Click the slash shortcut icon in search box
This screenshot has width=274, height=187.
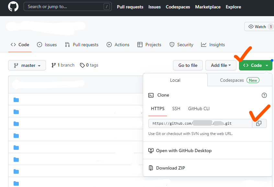[107, 7]
